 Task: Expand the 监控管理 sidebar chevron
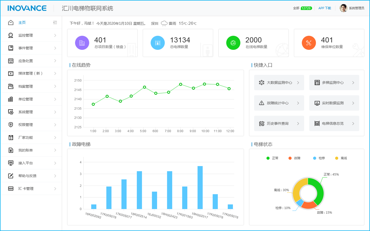(x=55, y=35)
